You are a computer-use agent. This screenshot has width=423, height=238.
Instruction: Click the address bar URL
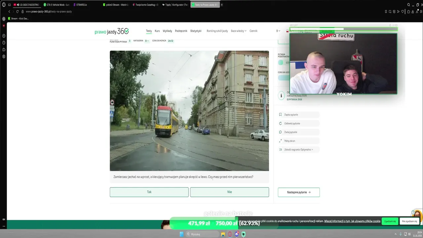(x=49, y=12)
